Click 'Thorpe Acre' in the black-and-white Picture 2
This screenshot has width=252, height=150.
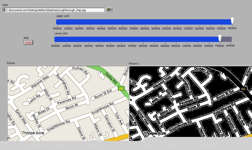[x=155, y=133]
